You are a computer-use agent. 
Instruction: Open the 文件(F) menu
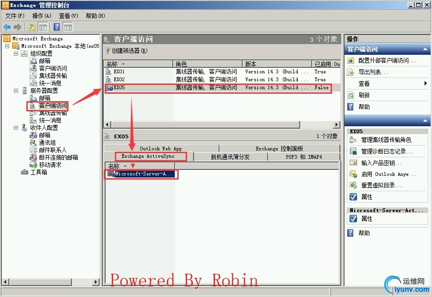(15, 16)
